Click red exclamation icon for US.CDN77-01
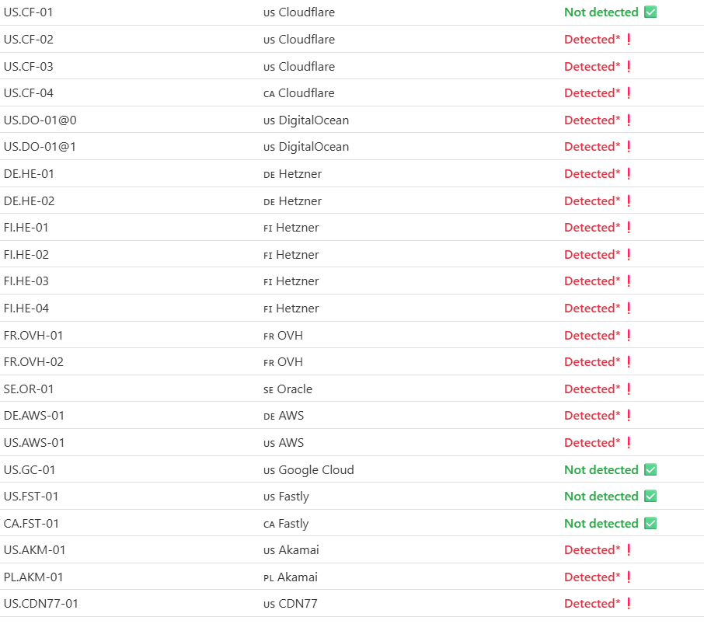This screenshot has width=704, height=624. click(x=629, y=603)
